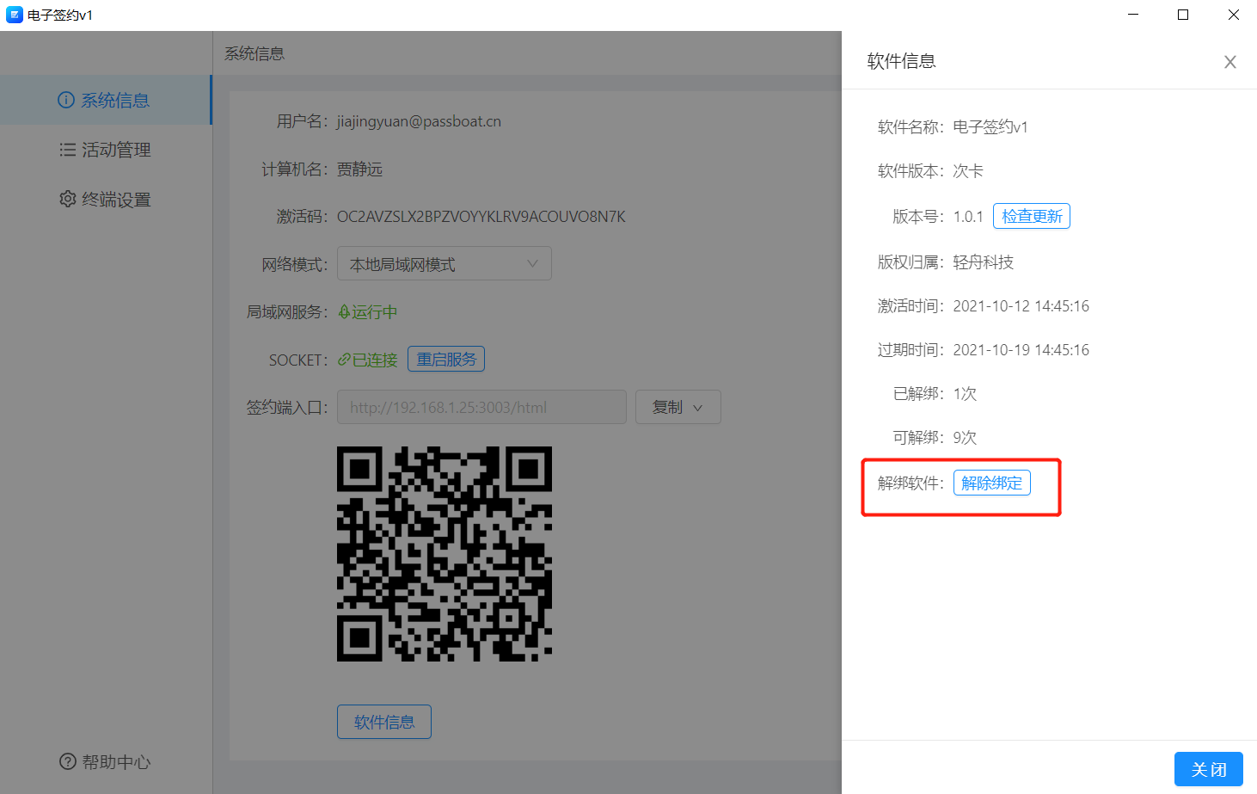
Task: Close the 软件信息 panel with the X icon
Action: pos(1230,62)
